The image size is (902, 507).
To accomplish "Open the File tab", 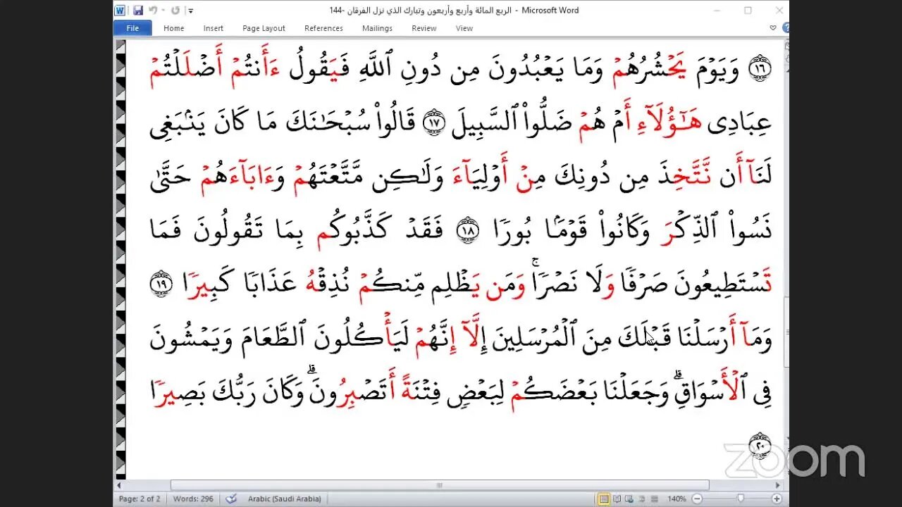I will click(132, 28).
